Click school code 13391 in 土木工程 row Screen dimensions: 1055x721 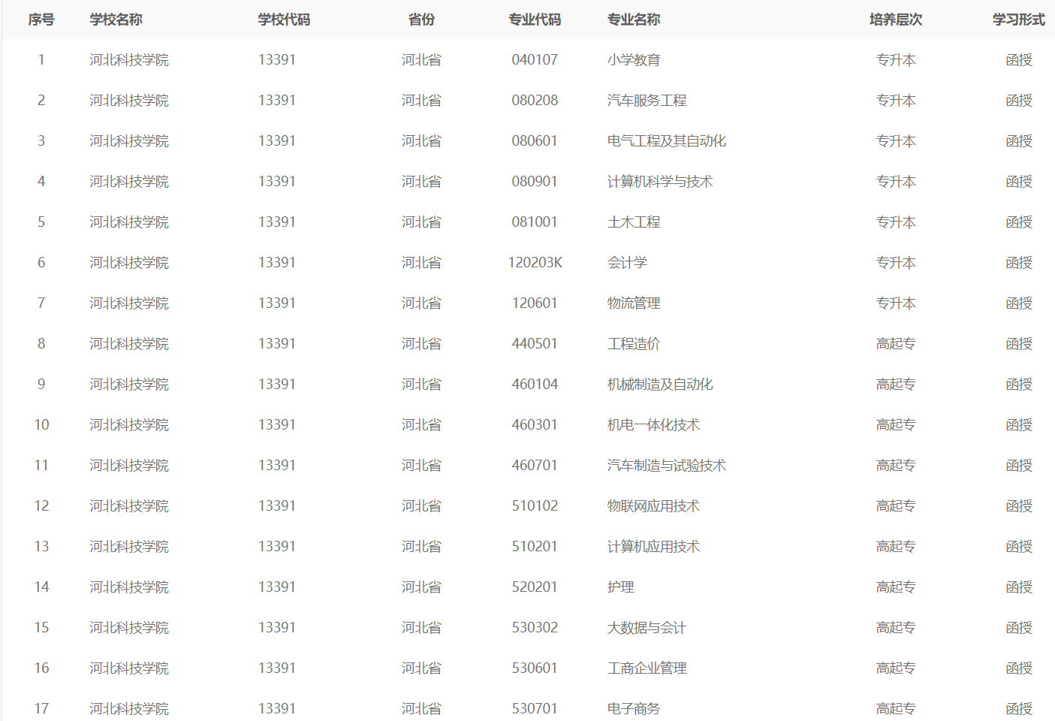[276, 222]
